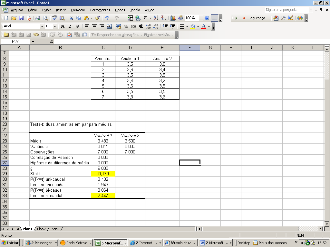This screenshot has width=330, height=247.
Task: Open the Print Preview icon
Action: 45,18
